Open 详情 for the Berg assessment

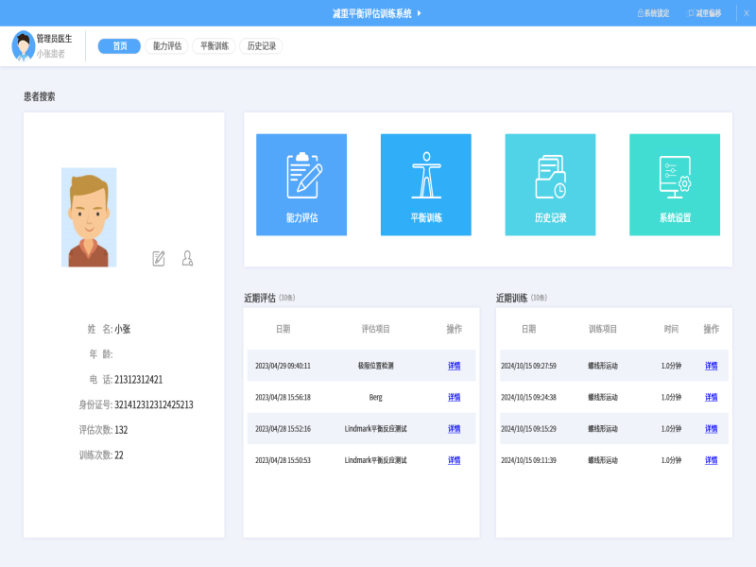[x=454, y=398]
